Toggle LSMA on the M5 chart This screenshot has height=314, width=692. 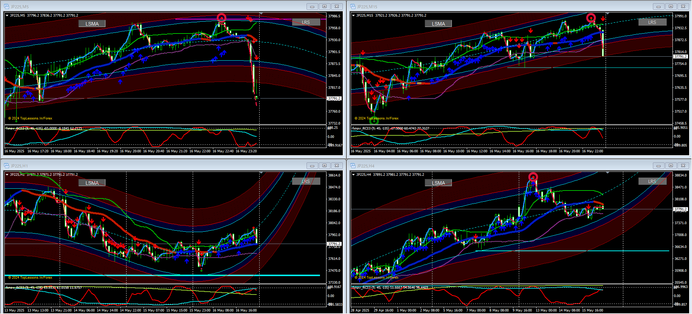point(92,24)
